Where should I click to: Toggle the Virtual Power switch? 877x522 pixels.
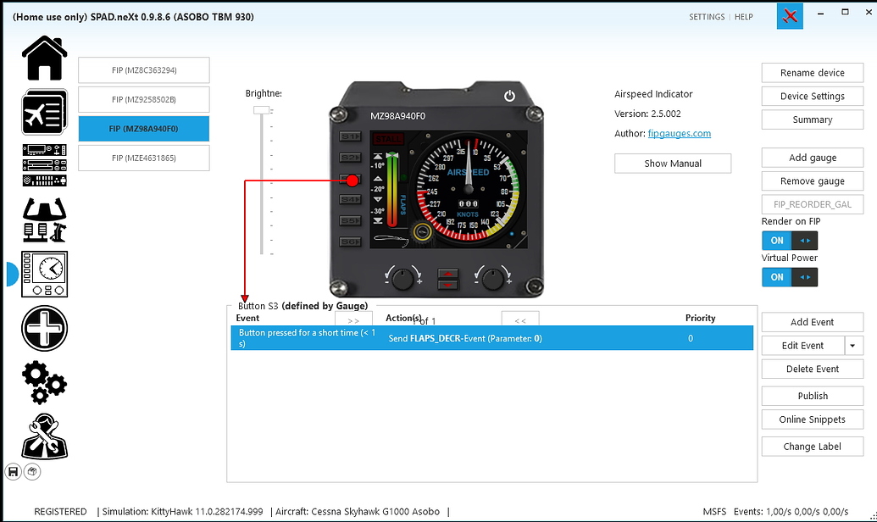click(789, 277)
